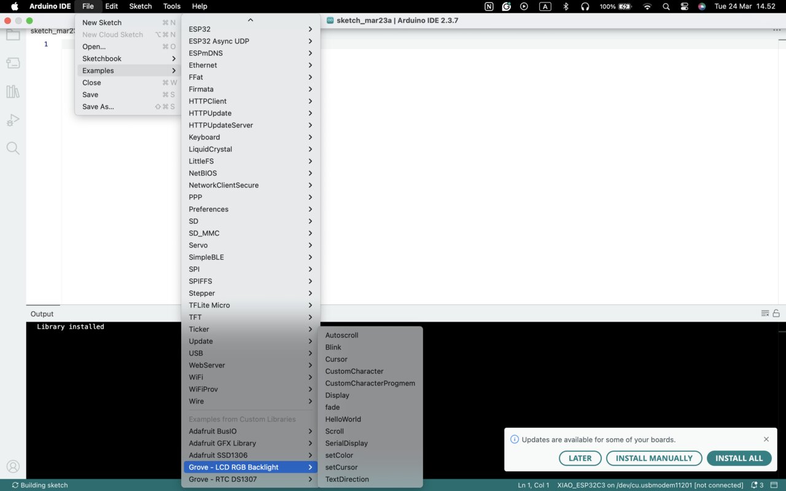Click LATER on the updates notification
This screenshot has width=786, height=491.
580,458
